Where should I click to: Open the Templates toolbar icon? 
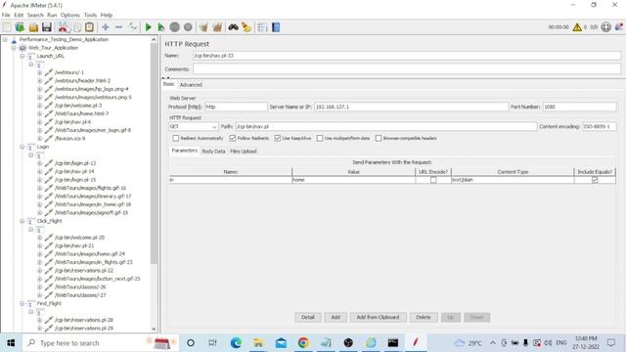[x=20, y=27]
